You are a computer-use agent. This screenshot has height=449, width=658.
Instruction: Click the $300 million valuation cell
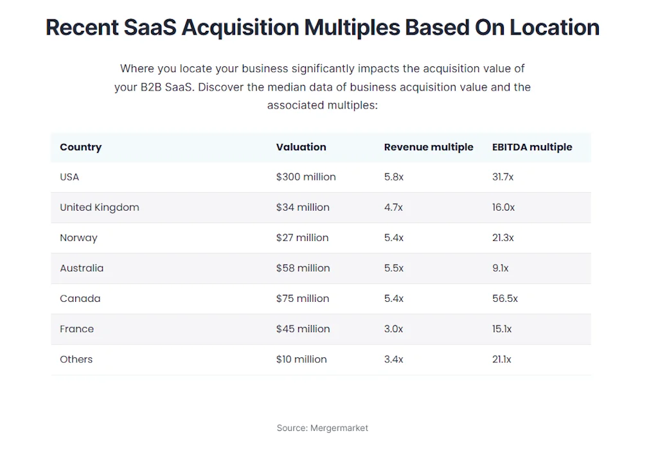click(306, 177)
